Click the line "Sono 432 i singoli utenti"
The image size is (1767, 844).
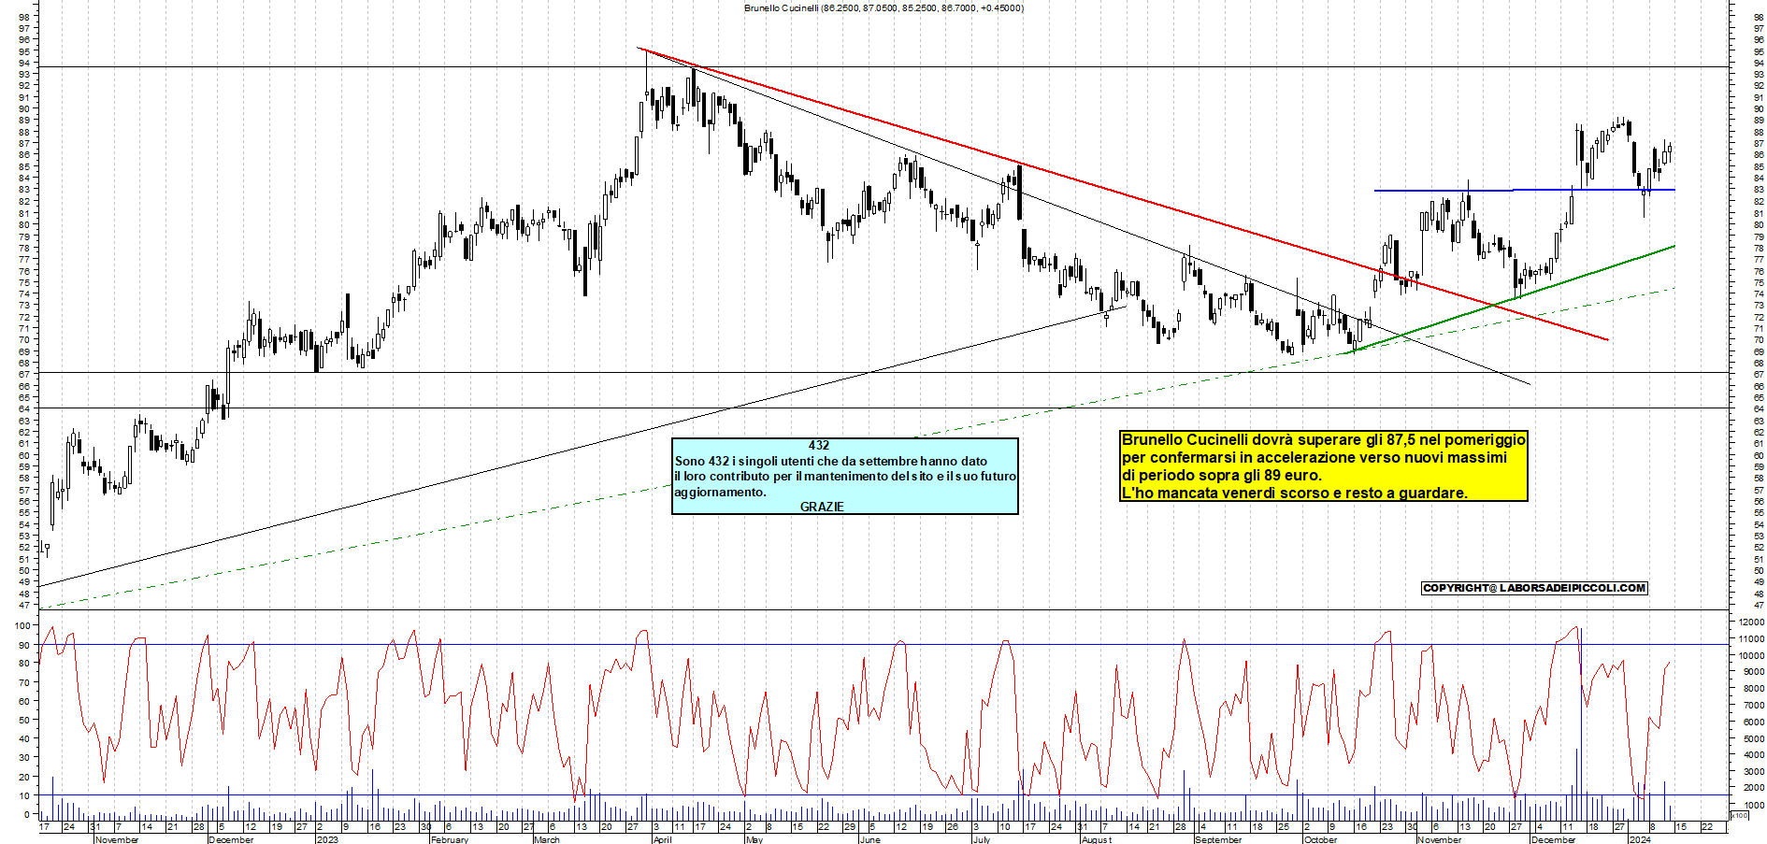click(831, 461)
